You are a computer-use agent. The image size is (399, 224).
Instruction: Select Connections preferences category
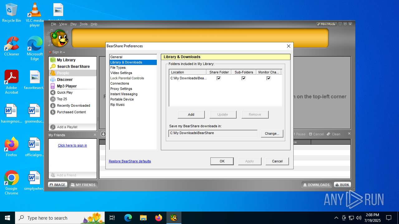133,83
